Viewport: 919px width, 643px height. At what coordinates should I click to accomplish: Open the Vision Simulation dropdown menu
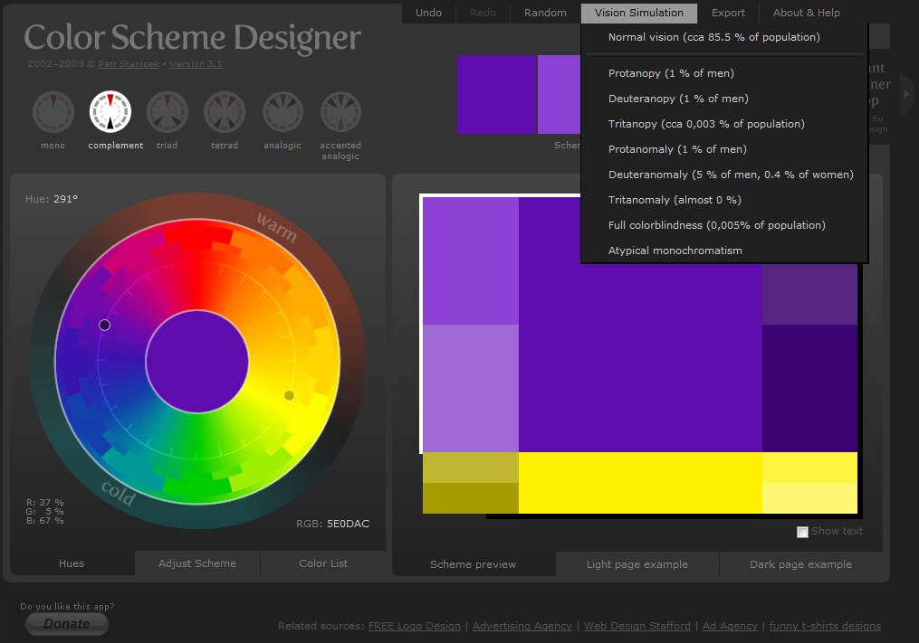(x=638, y=13)
